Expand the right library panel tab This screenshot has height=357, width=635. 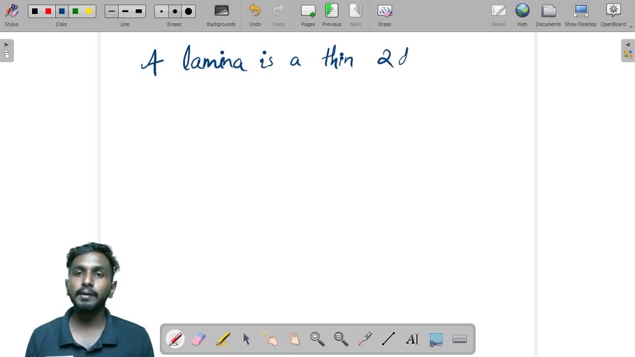(x=628, y=51)
